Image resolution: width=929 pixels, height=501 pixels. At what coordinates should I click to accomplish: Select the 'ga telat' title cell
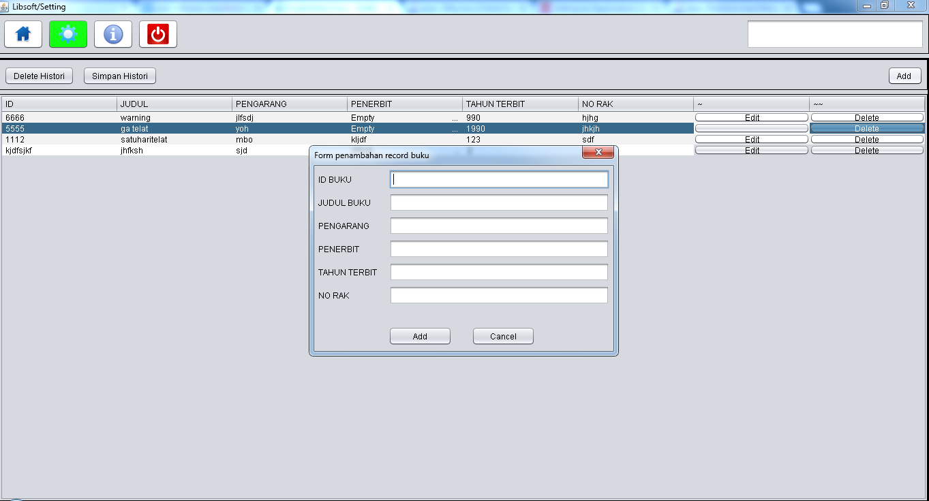click(174, 128)
